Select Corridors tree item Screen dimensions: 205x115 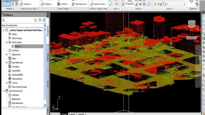coord(15,66)
